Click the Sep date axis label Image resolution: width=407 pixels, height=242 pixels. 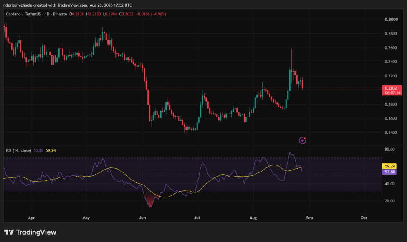tap(309, 218)
